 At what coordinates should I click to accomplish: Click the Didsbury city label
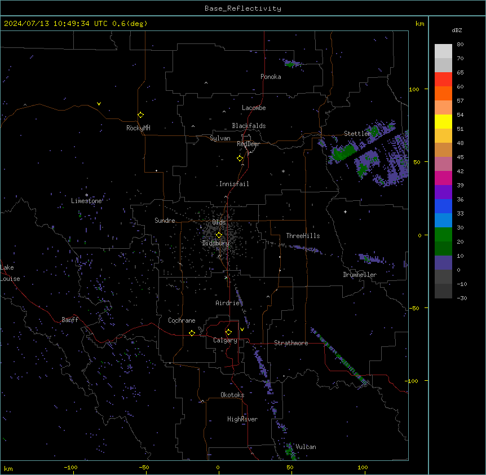point(216,243)
